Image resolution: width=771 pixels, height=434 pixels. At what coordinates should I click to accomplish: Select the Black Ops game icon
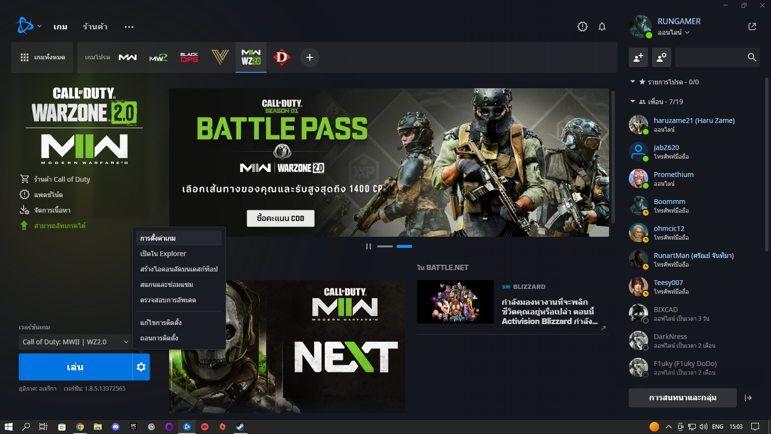189,57
